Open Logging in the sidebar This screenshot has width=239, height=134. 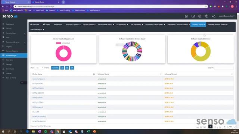(x=9, y=47)
